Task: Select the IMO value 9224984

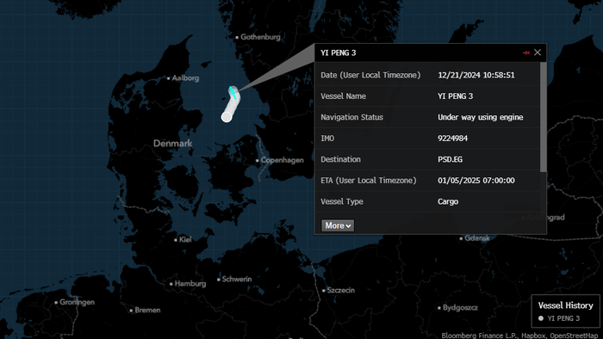Action: pos(452,139)
